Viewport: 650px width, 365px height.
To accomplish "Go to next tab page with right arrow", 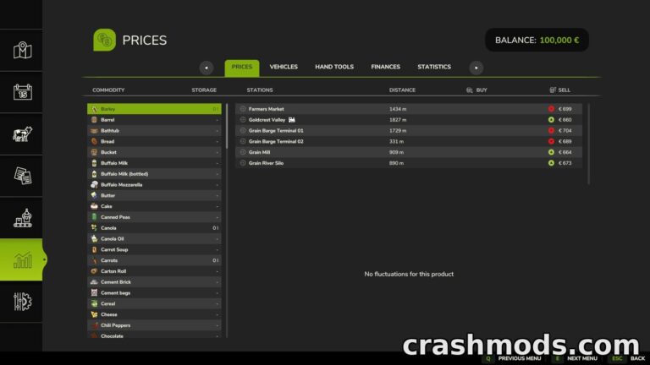I will [476, 68].
